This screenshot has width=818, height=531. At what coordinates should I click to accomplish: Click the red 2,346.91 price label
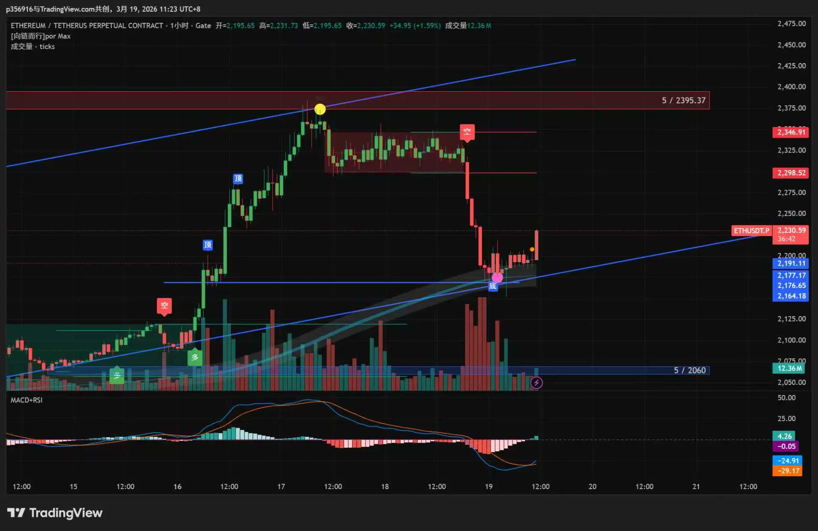[791, 132]
